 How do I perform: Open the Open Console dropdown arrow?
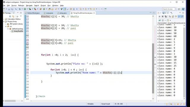click(170, 21)
